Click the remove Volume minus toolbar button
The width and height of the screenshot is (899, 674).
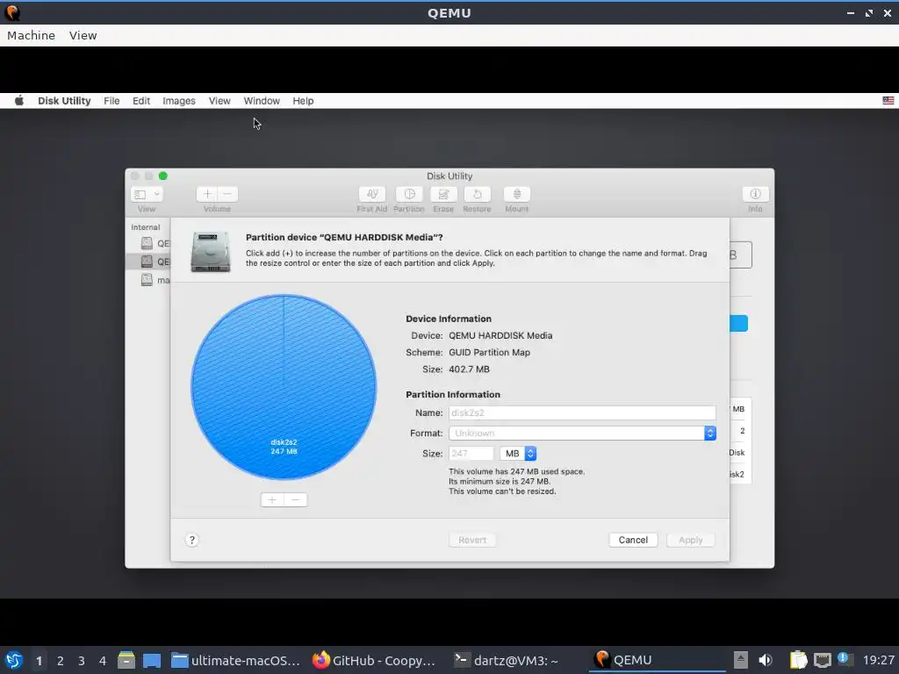click(227, 194)
